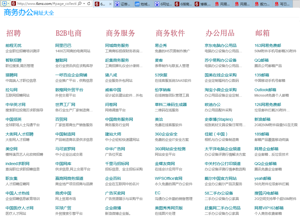Open the 中国领英 link
The height and width of the screenshot is (221, 300).
click(13, 119)
